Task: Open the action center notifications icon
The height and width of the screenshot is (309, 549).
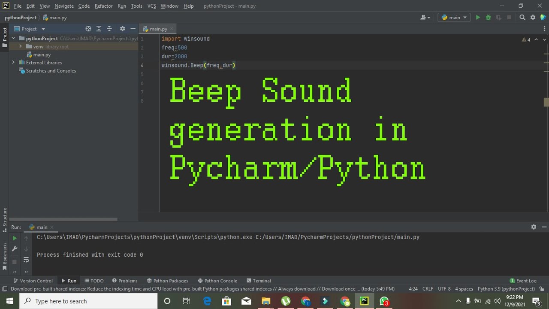Action: pos(536,301)
